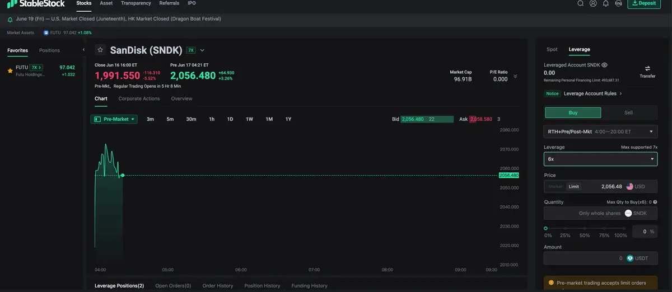
Task: Set quantity slider to 25%
Action: coord(564,228)
